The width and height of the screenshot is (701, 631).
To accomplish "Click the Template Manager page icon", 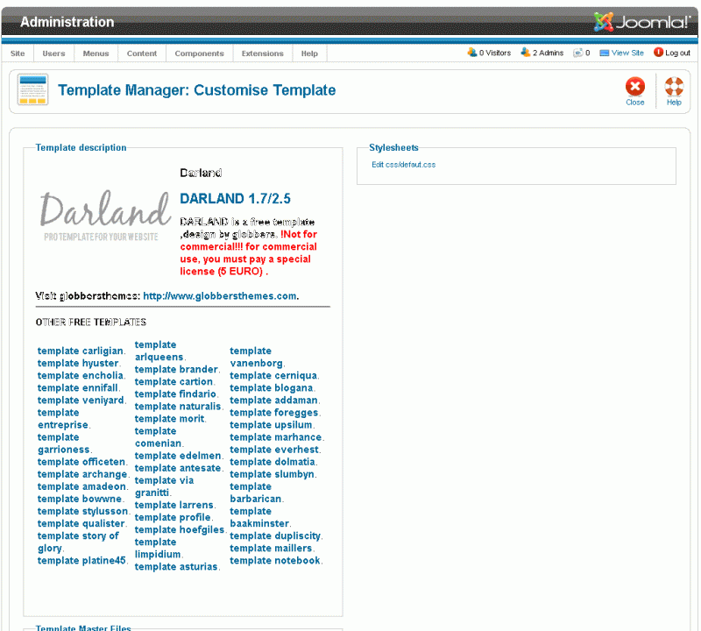I will click(33, 89).
